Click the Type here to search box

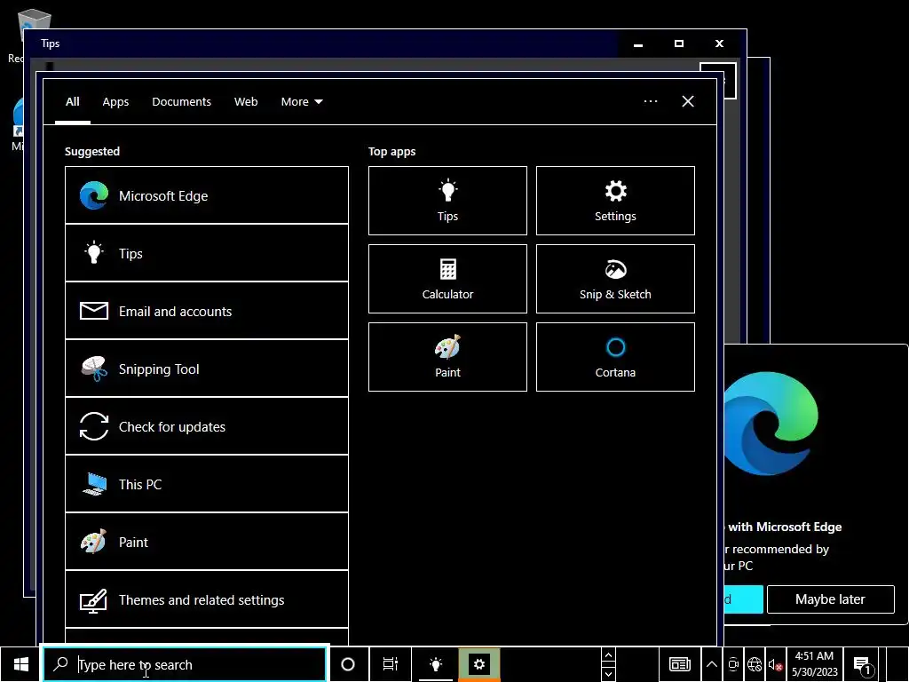185,664
